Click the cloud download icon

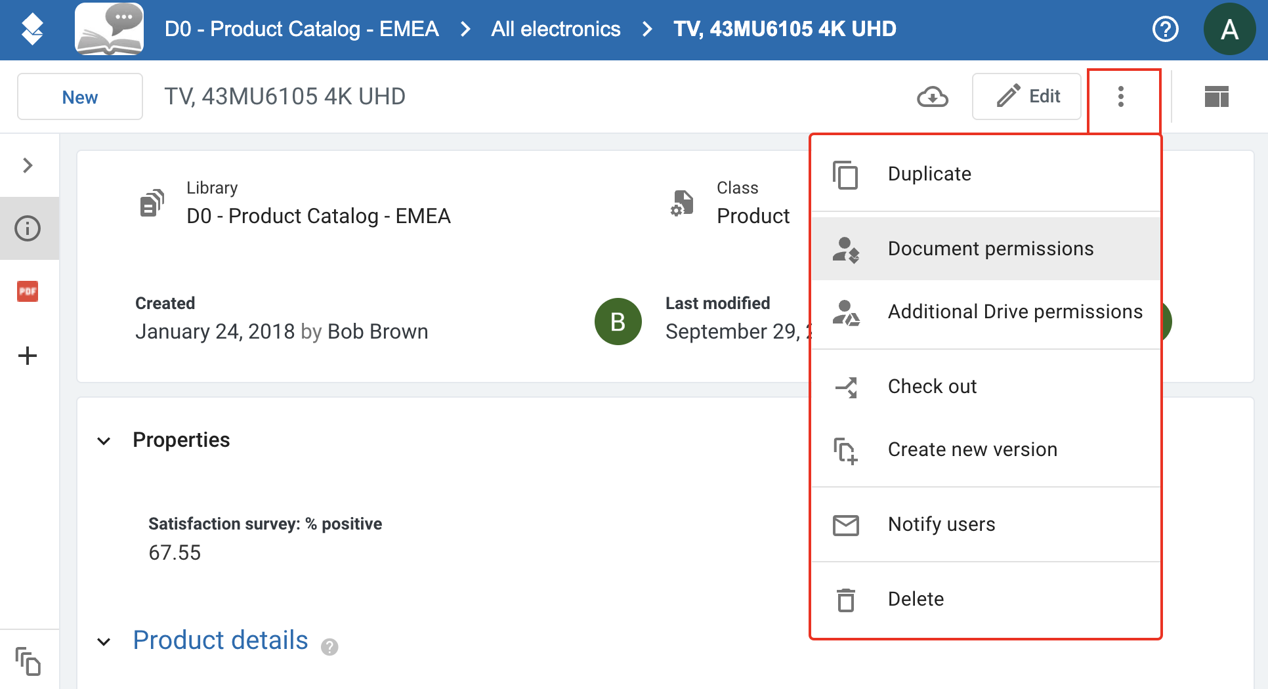point(932,97)
